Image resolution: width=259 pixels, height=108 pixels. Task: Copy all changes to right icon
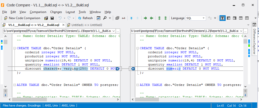[159, 18]
